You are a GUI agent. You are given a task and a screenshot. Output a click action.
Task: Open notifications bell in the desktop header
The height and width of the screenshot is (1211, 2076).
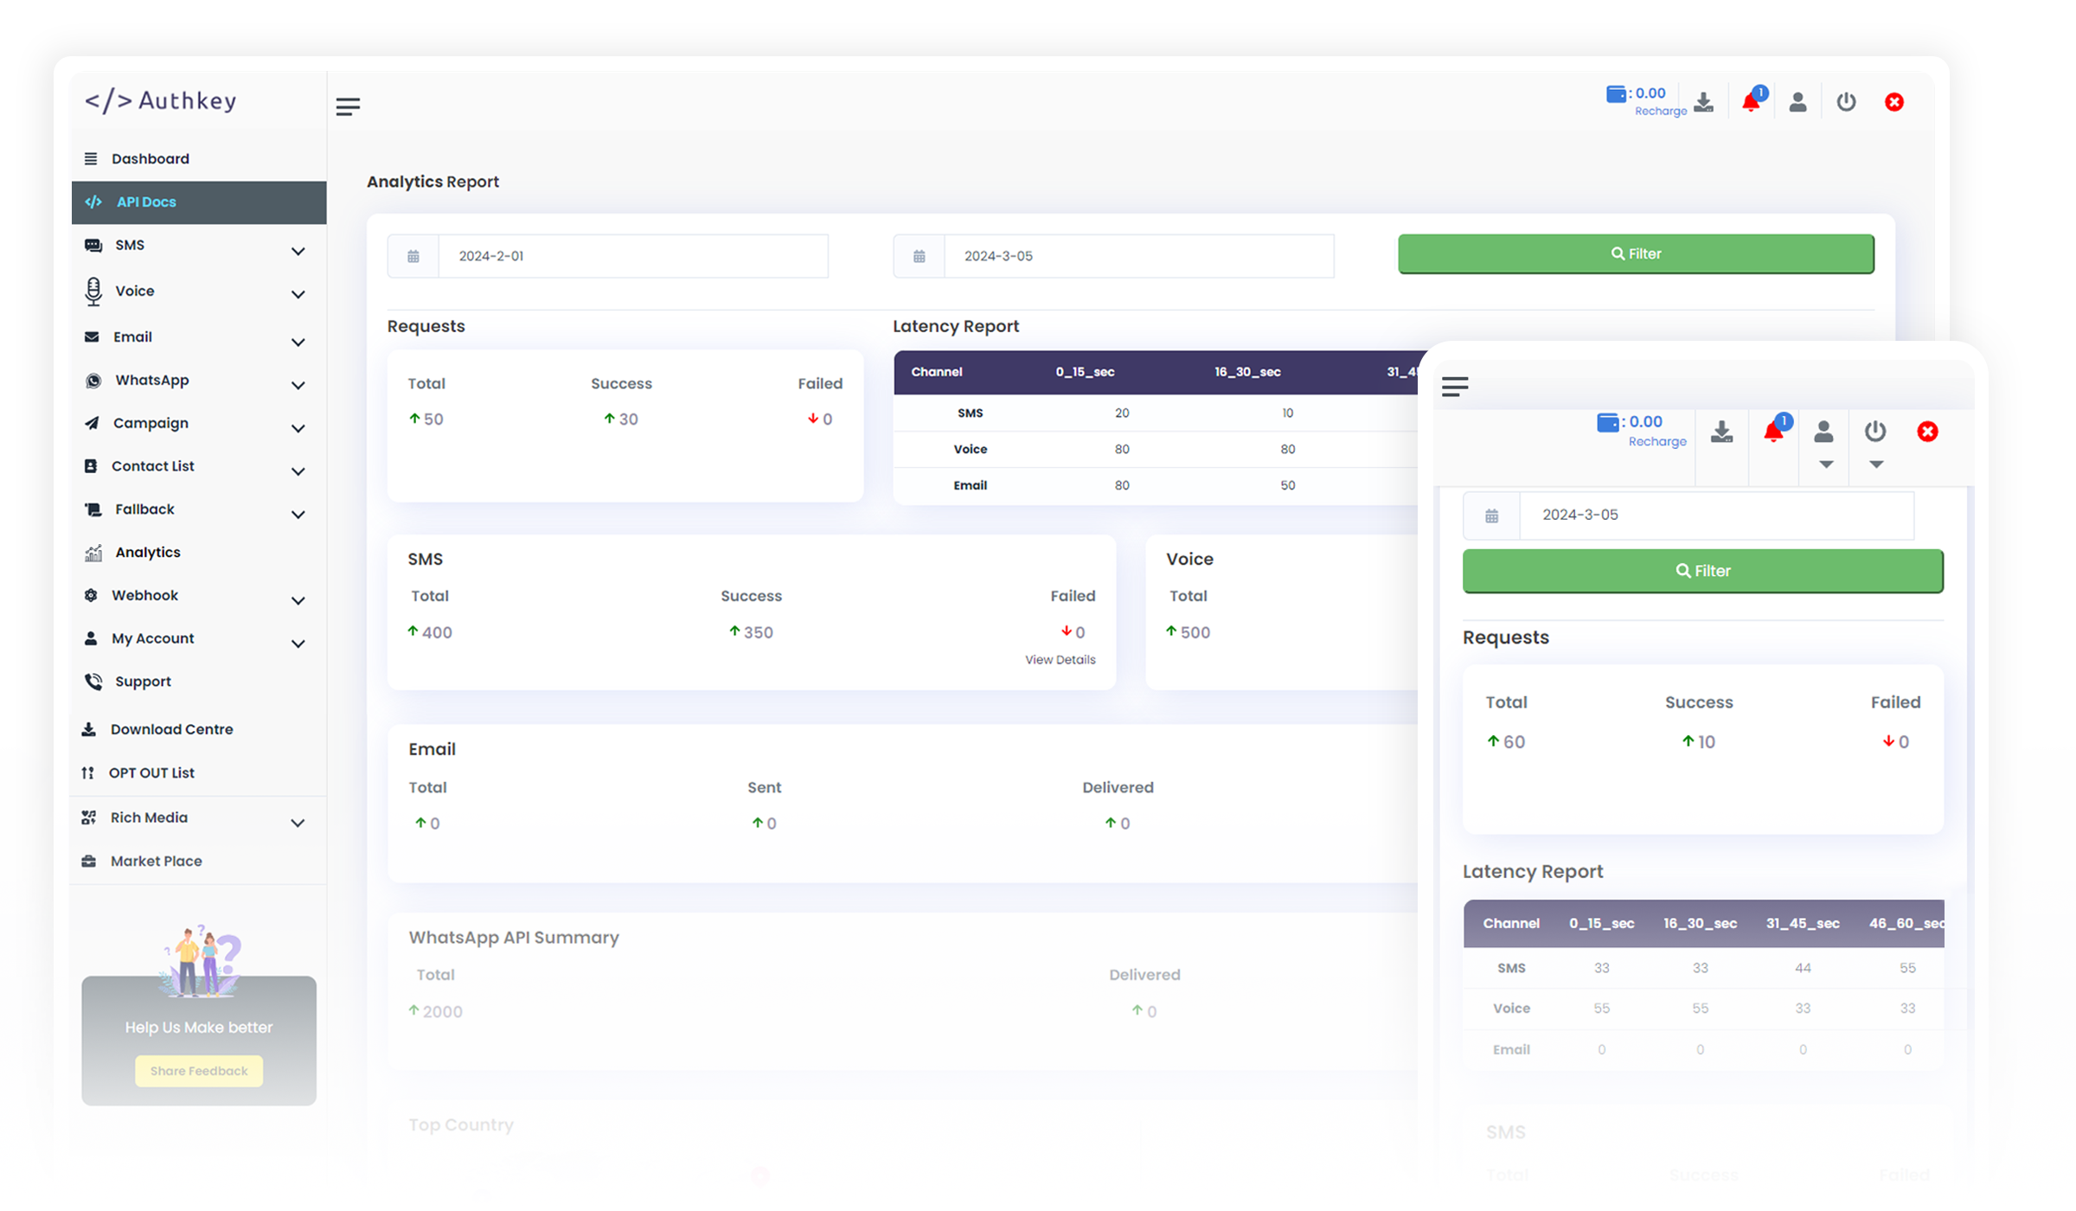1751,101
